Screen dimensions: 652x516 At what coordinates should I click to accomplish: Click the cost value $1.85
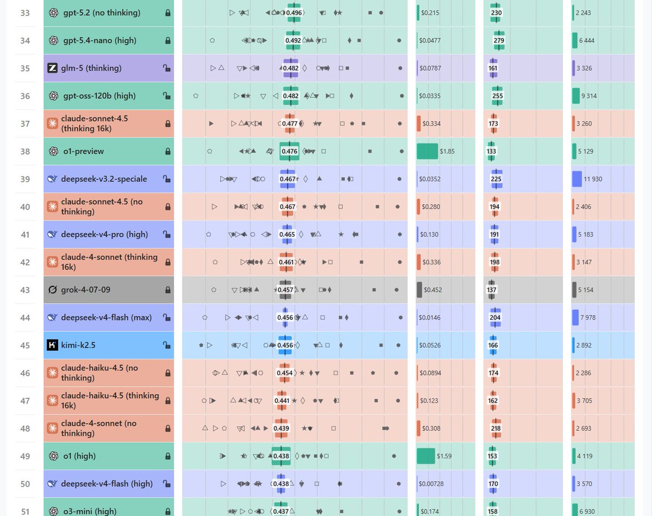pyautogui.click(x=447, y=151)
